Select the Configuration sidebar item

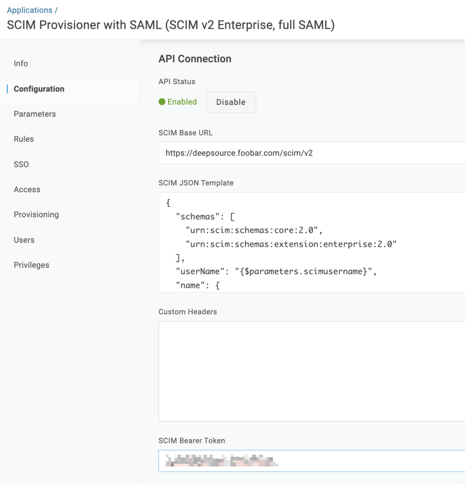39,89
